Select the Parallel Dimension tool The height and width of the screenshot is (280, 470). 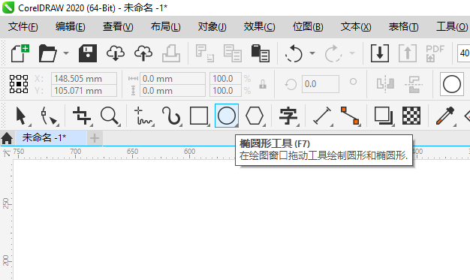point(323,116)
